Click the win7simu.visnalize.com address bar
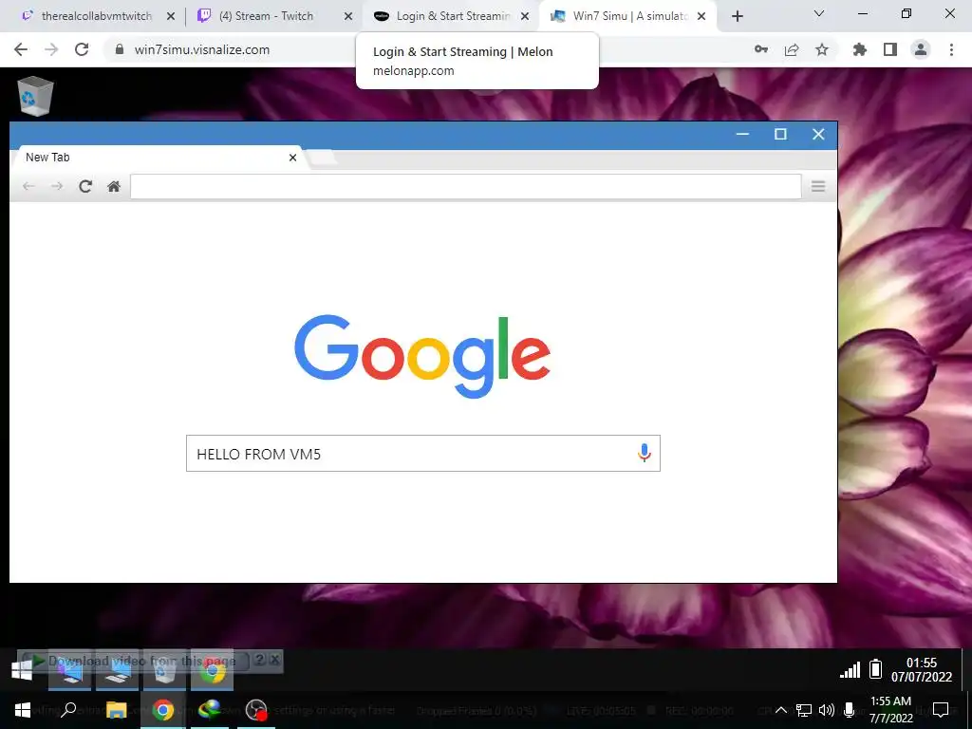 [x=428, y=49]
